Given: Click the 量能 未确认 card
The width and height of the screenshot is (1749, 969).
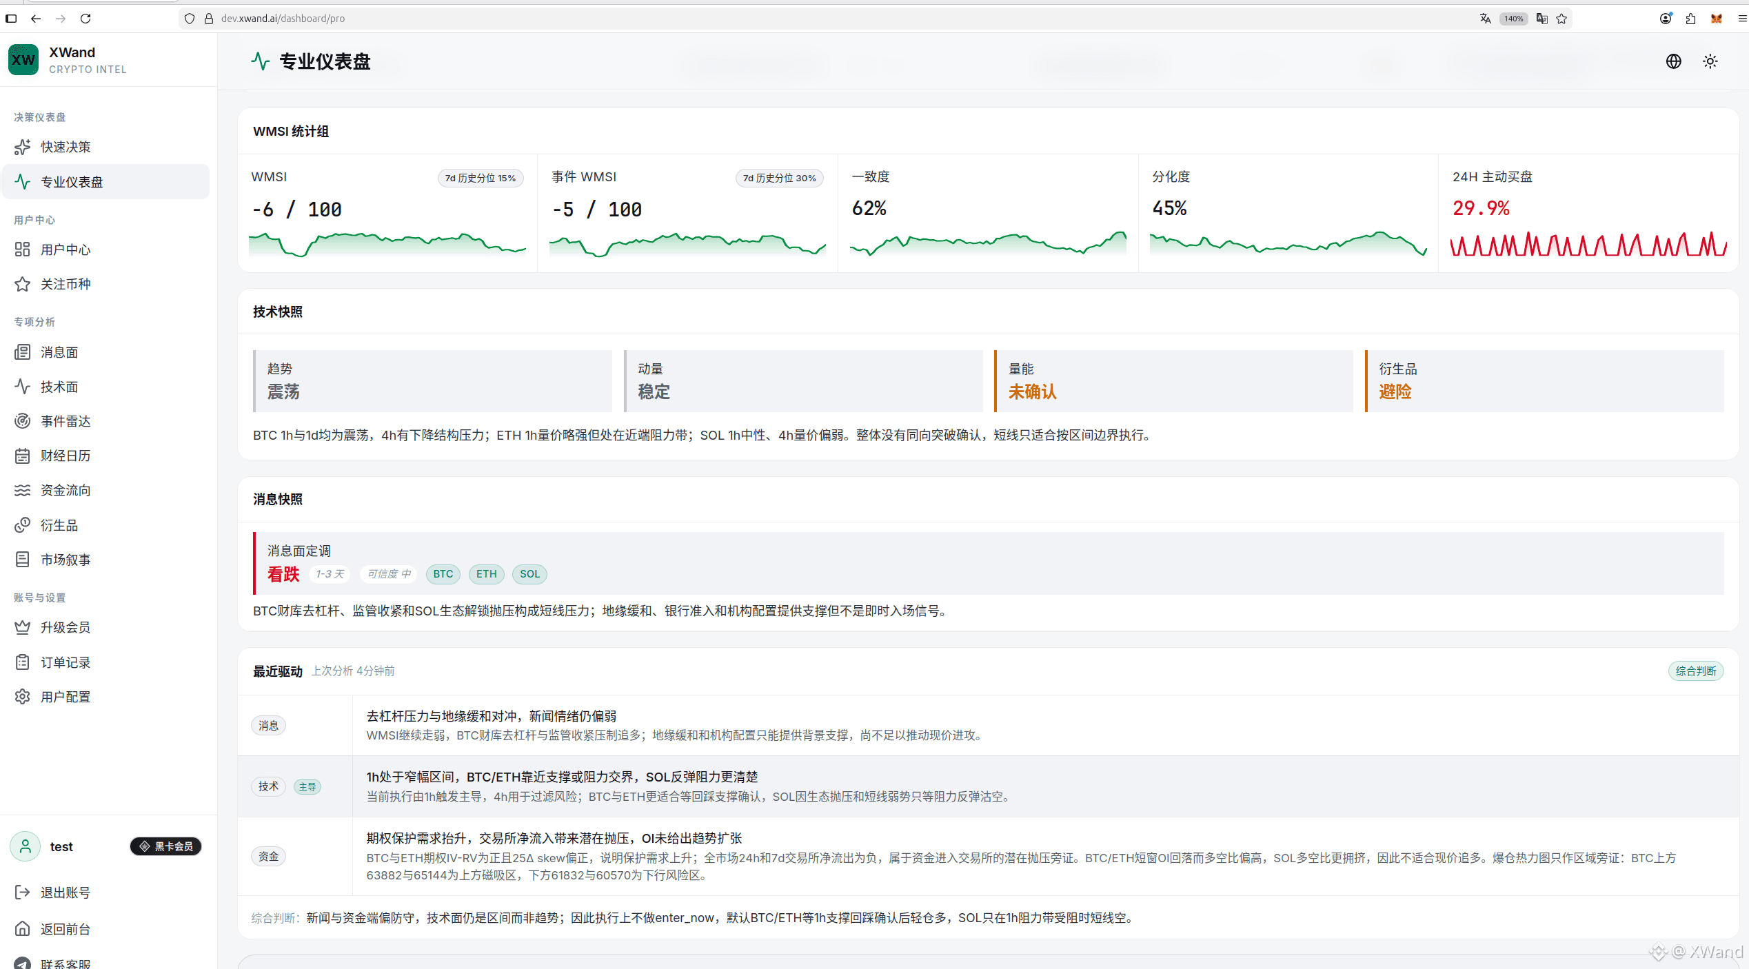Looking at the screenshot, I should coord(1174,381).
